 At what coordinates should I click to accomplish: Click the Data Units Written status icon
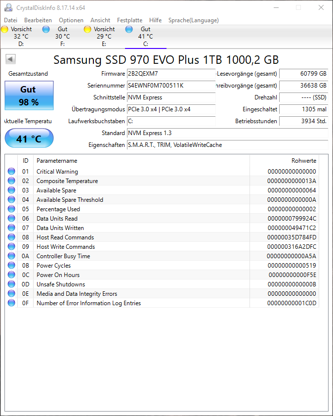(11, 228)
